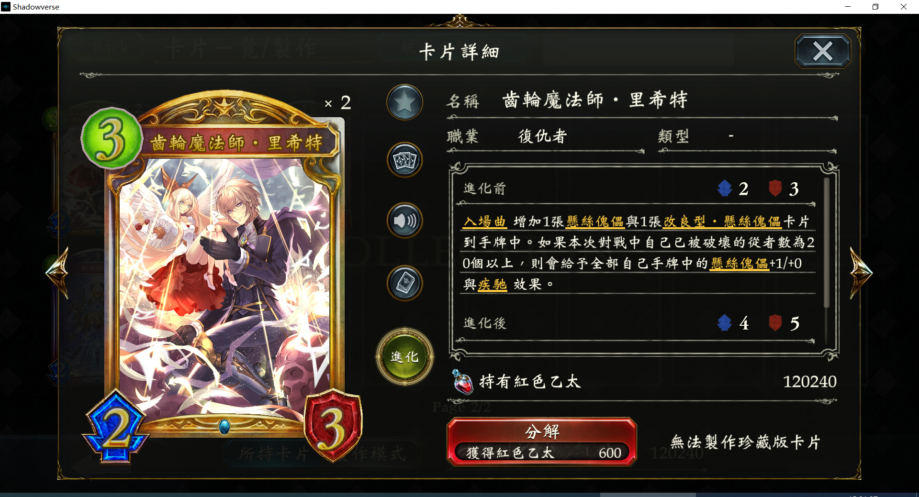Open the related cards icon
This screenshot has width=919, height=497.
404,160
